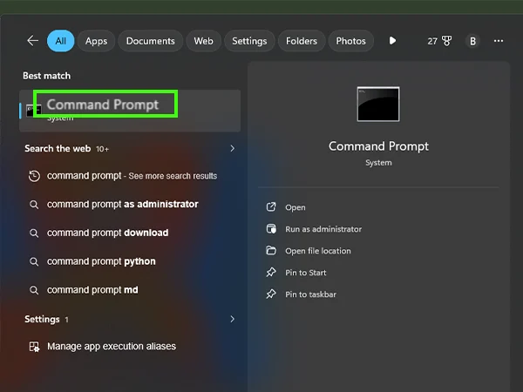The width and height of the screenshot is (523, 392).
Task: Click the Manage app execution aliases icon
Action: point(34,347)
